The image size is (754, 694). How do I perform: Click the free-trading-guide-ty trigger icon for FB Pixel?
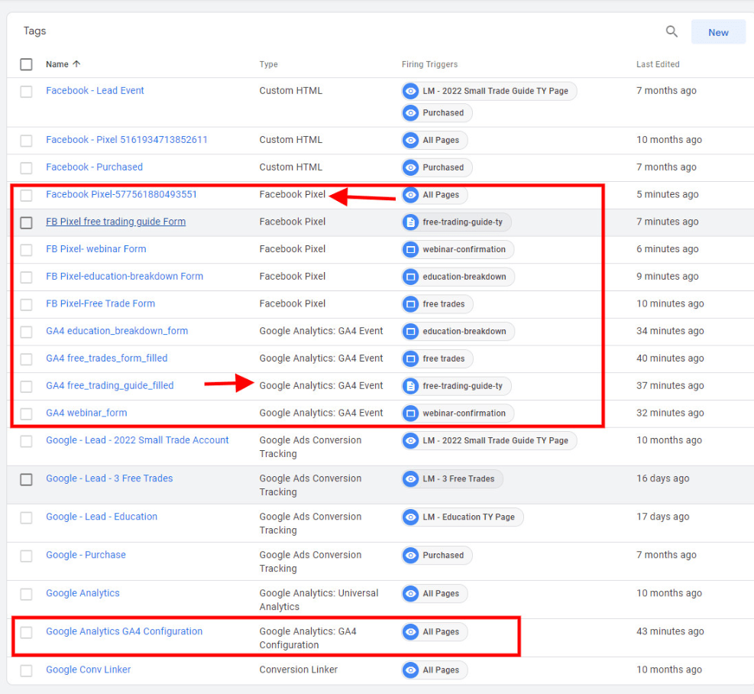[x=411, y=222]
